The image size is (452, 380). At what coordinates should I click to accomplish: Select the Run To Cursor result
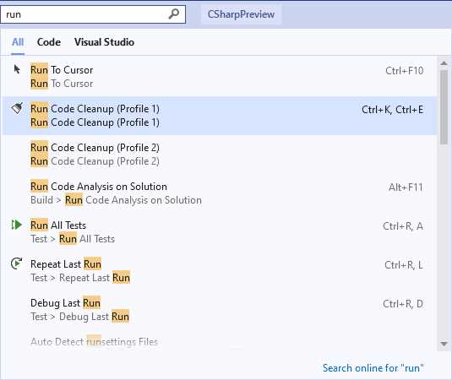pos(220,77)
